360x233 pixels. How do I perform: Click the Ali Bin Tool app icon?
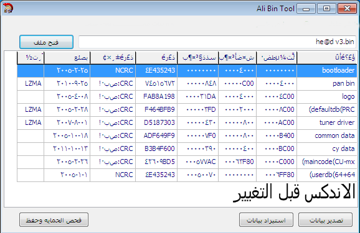pos(8,8)
